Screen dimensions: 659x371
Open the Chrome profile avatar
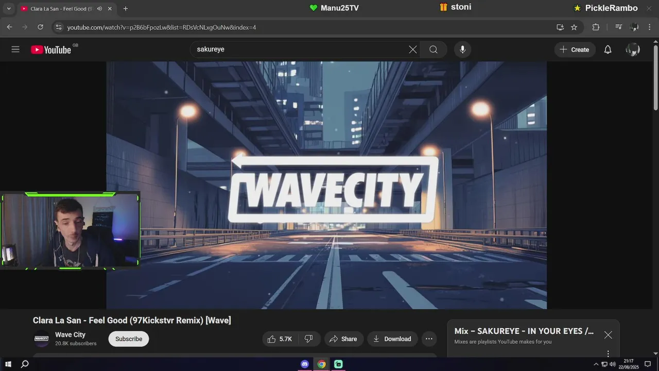click(x=634, y=27)
